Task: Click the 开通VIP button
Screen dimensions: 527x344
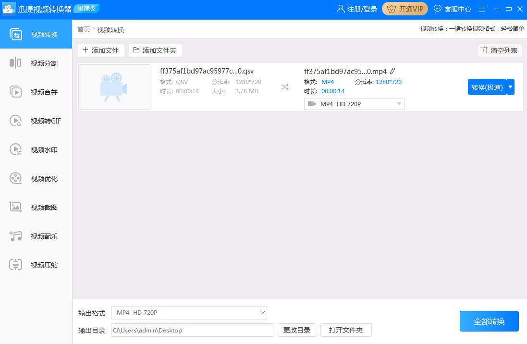Action: (x=405, y=9)
